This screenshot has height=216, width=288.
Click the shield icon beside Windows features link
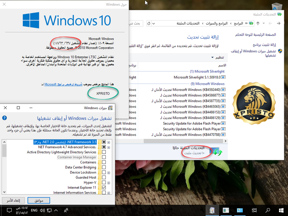pyautogui.click(x=280, y=51)
